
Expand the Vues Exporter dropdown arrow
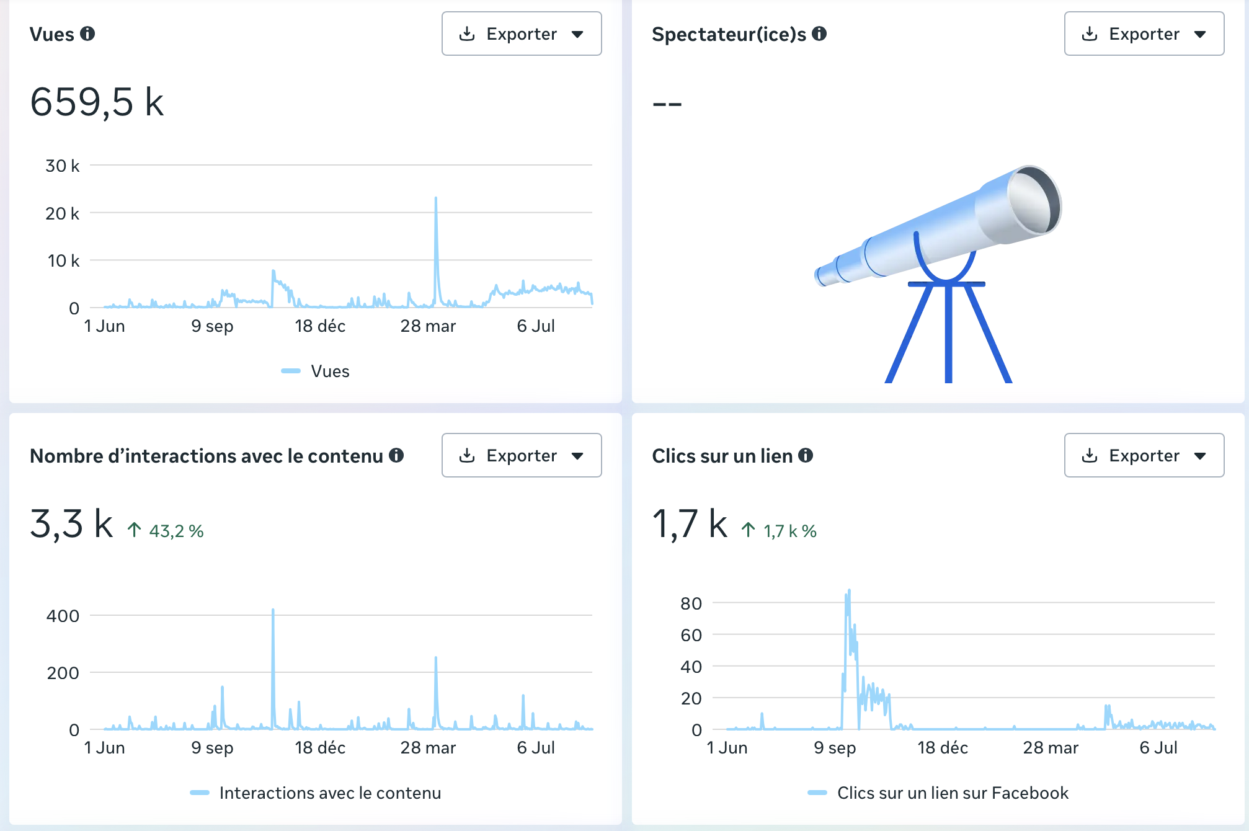point(577,34)
